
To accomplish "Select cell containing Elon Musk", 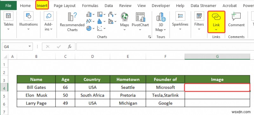I will click(x=36, y=95).
